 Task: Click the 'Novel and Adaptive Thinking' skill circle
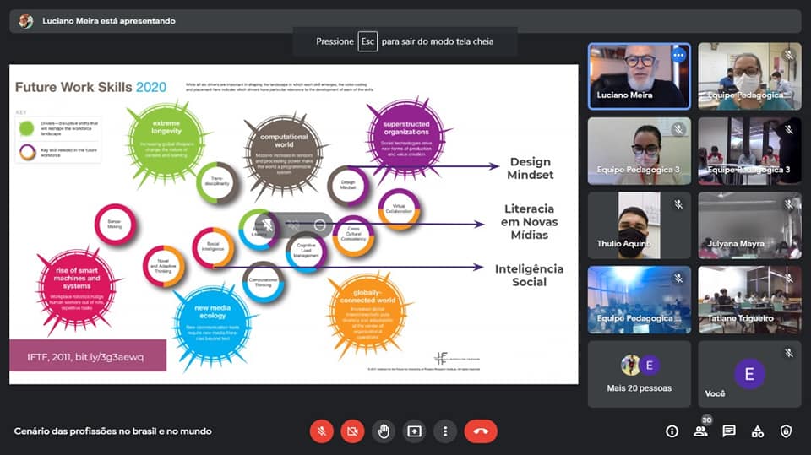[x=163, y=266]
